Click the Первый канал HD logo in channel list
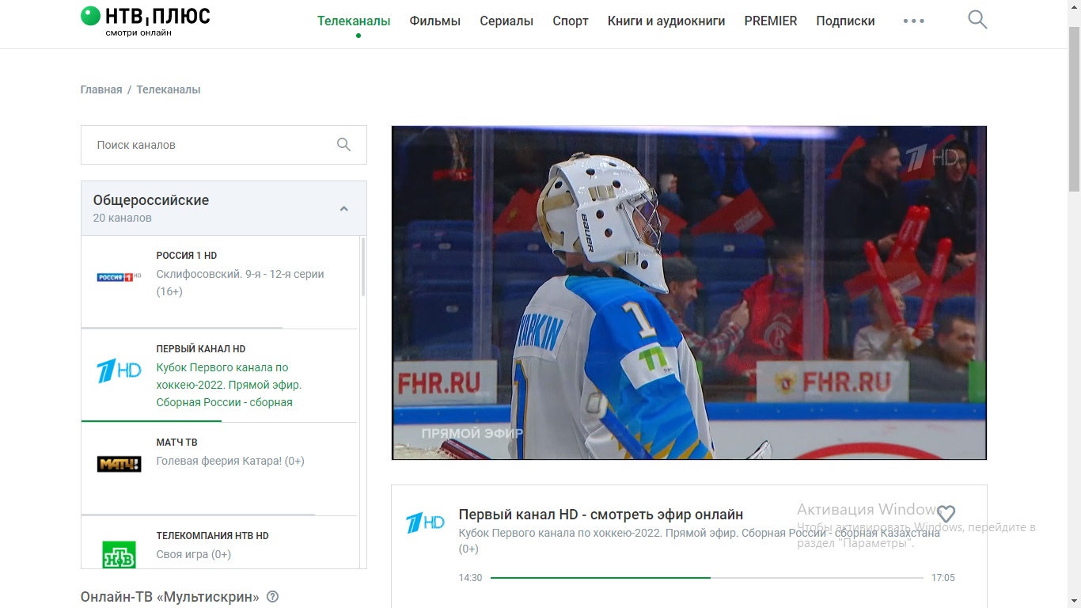The image size is (1081, 608). tap(119, 370)
